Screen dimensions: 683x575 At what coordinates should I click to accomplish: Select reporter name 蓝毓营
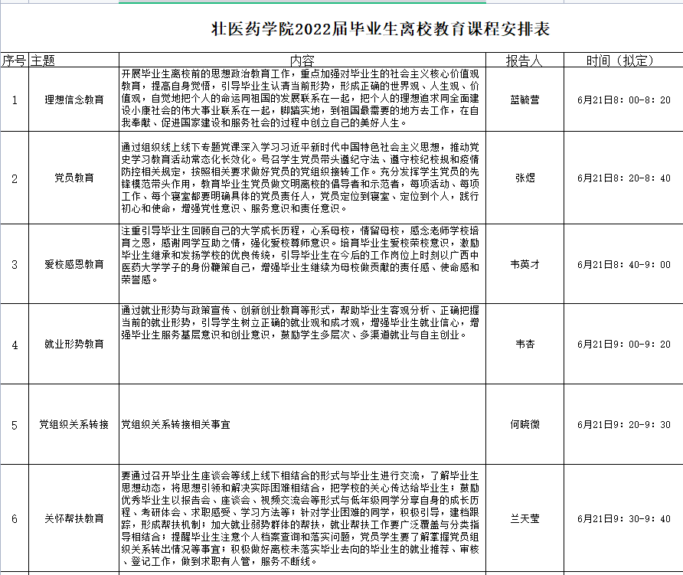pyautogui.click(x=522, y=100)
